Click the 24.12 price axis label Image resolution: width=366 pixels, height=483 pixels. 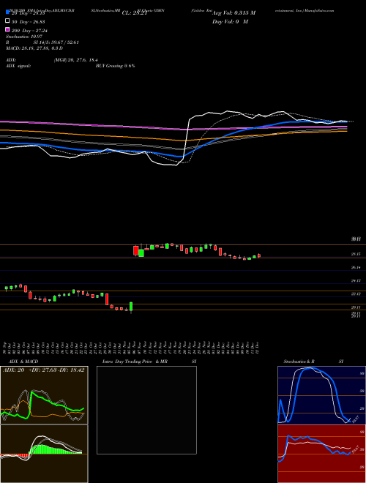point(356,280)
